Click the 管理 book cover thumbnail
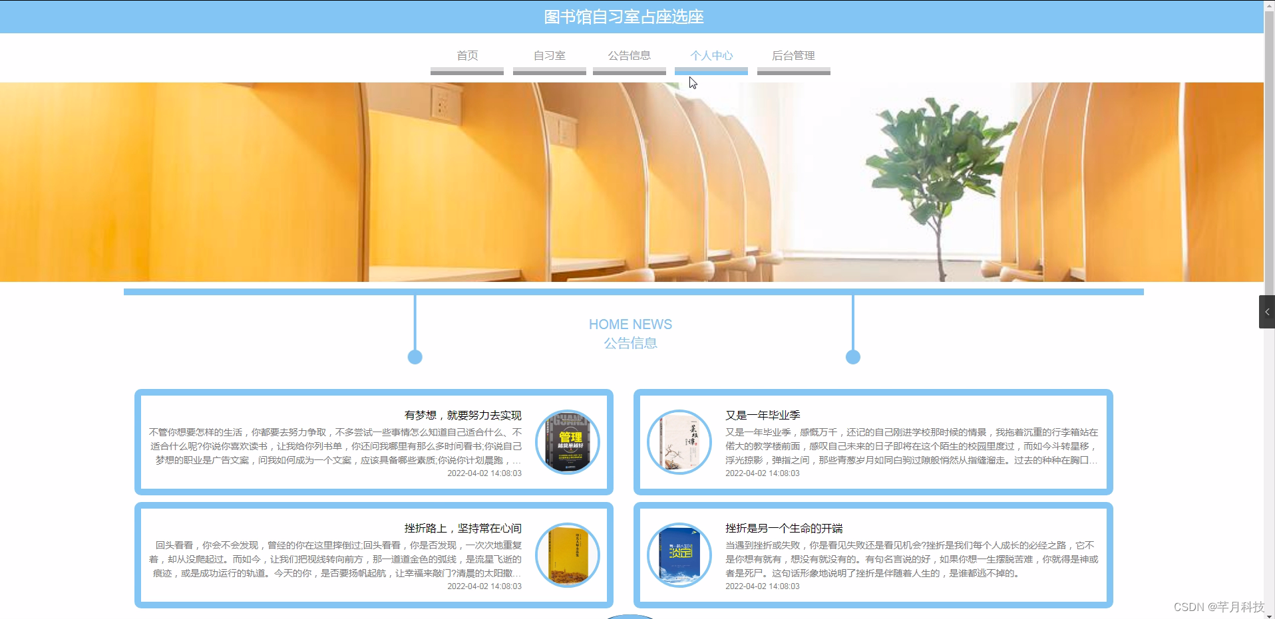This screenshot has width=1275, height=619. click(x=567, y=441)
